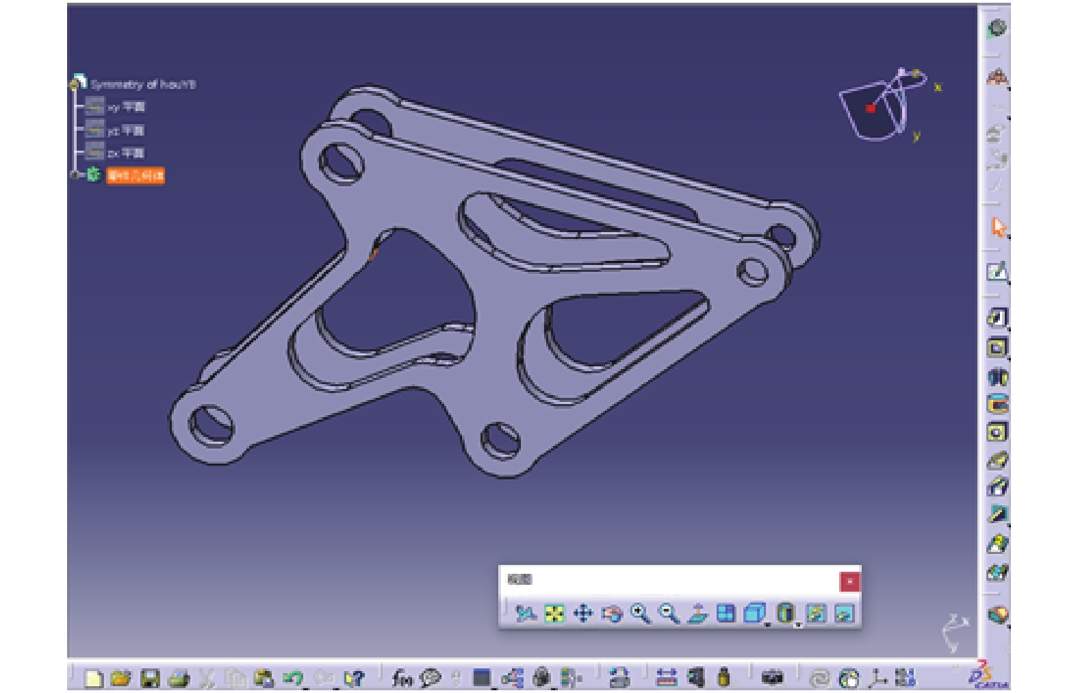Click the Undo arrow in bottom toolbar
The height and width of the screenshot is (693, 1078).
(293, 678)
